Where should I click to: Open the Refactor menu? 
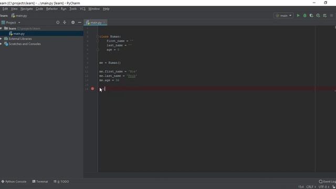pos(52,9)
